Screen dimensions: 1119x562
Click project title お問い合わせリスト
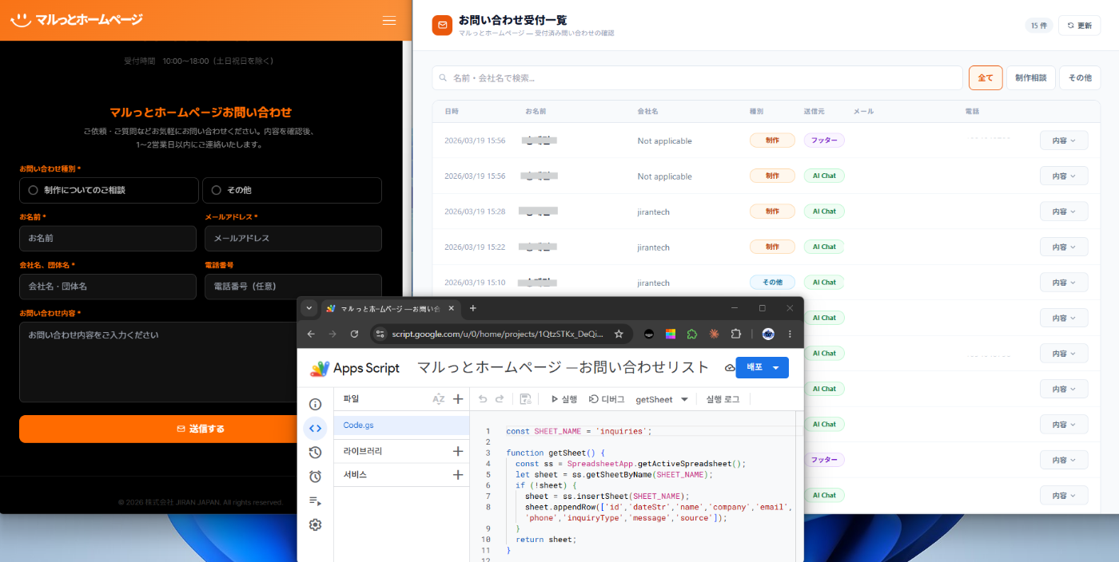pyautogui.click(x=563, y=367)
